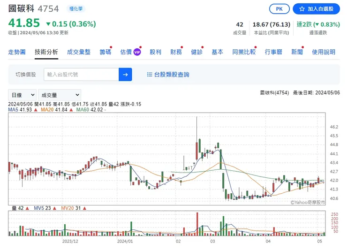
Task: Click the MV5 23 volume label
Action: coord(45,208)
